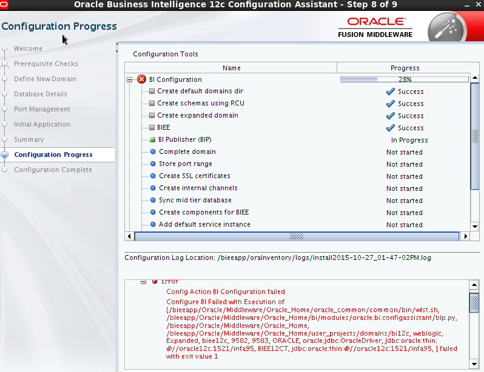Collapse the Error node in the log panel
The height and width of the screenshot is (372, 484).
coord(143,281)
